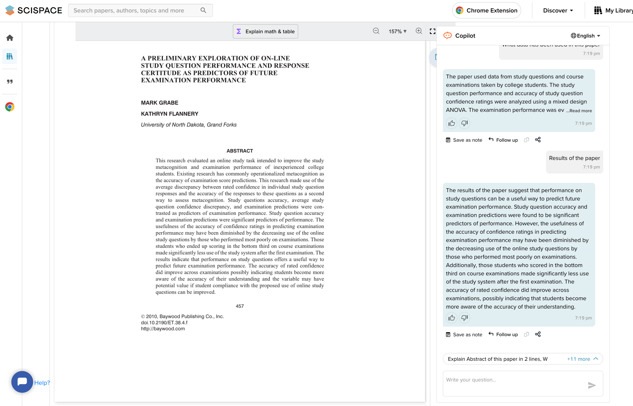Viewport: 633px width, 406px height.
Task: Open the library sidebar icon
Action: tap(10, 56)
